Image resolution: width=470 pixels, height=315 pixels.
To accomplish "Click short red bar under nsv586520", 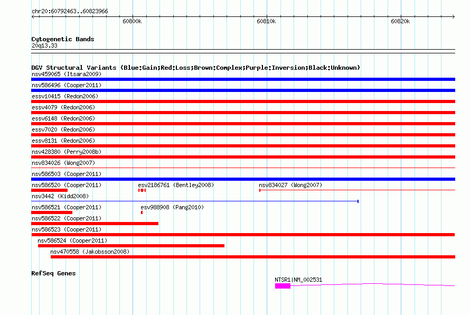I will (50, 190).
